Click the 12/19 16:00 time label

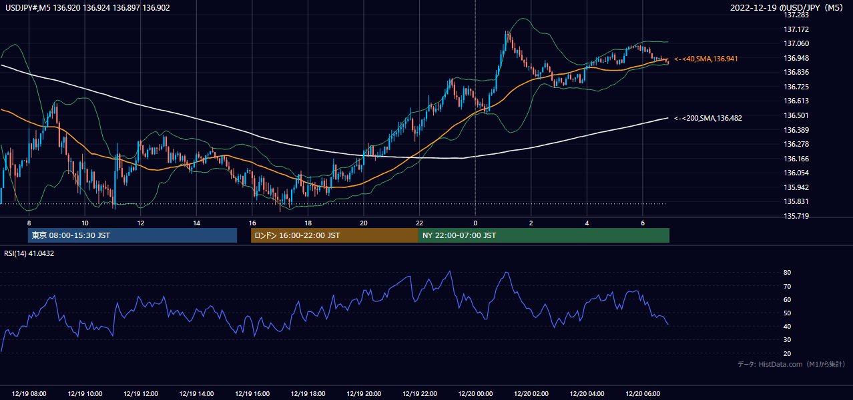tap(252, 394)
